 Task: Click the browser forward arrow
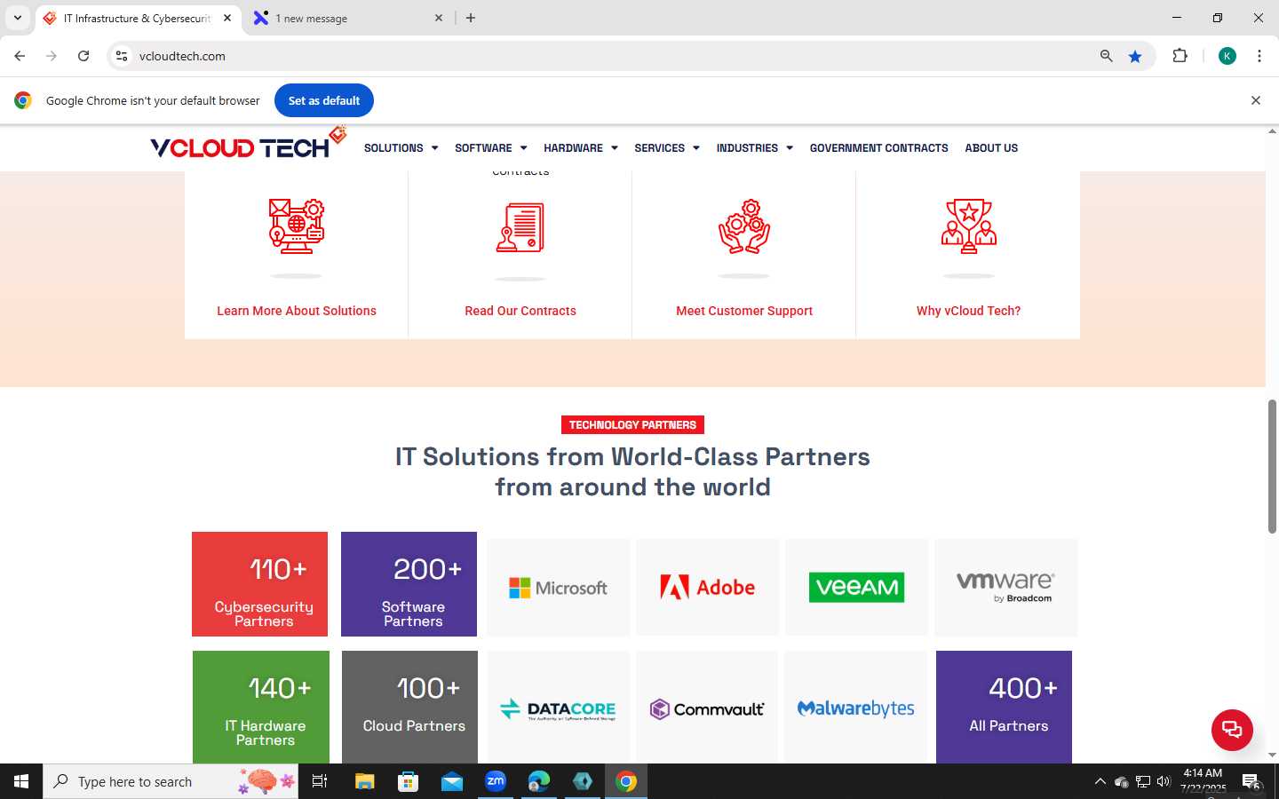(x=52, y=56)
